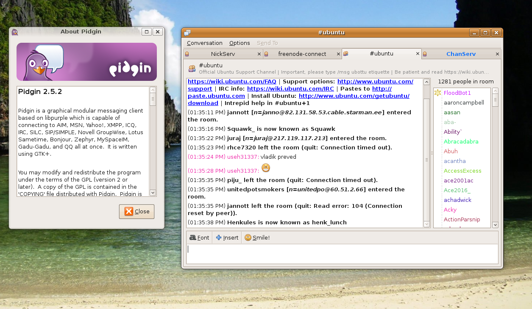Select AccessExcess in the user list
The height and width of the screenshot is (309, 532).
462,171
